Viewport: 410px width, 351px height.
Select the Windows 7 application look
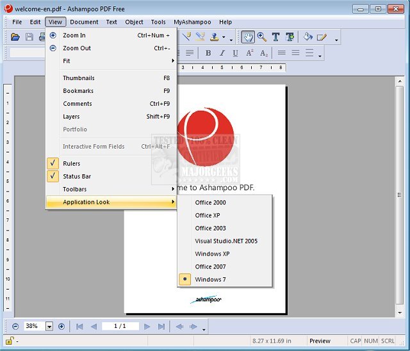210,279
